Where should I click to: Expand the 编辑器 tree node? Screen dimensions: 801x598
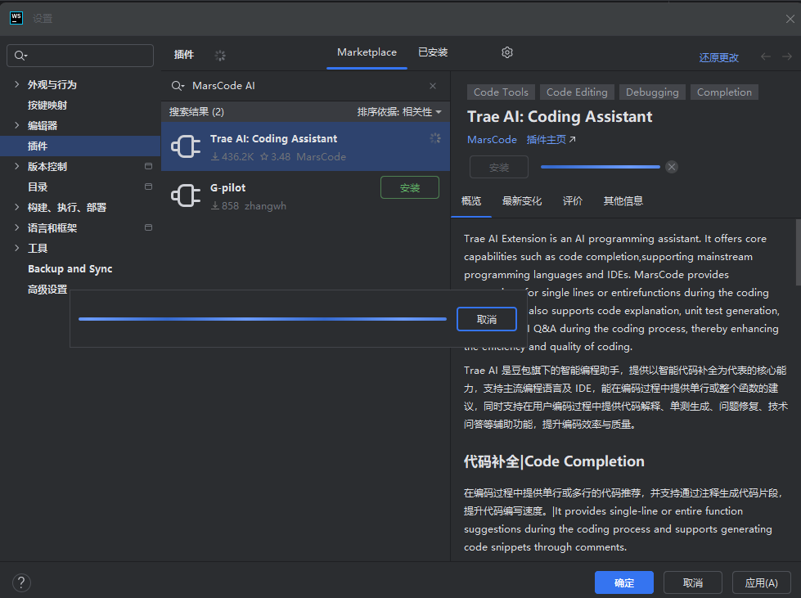pos(17,125)
